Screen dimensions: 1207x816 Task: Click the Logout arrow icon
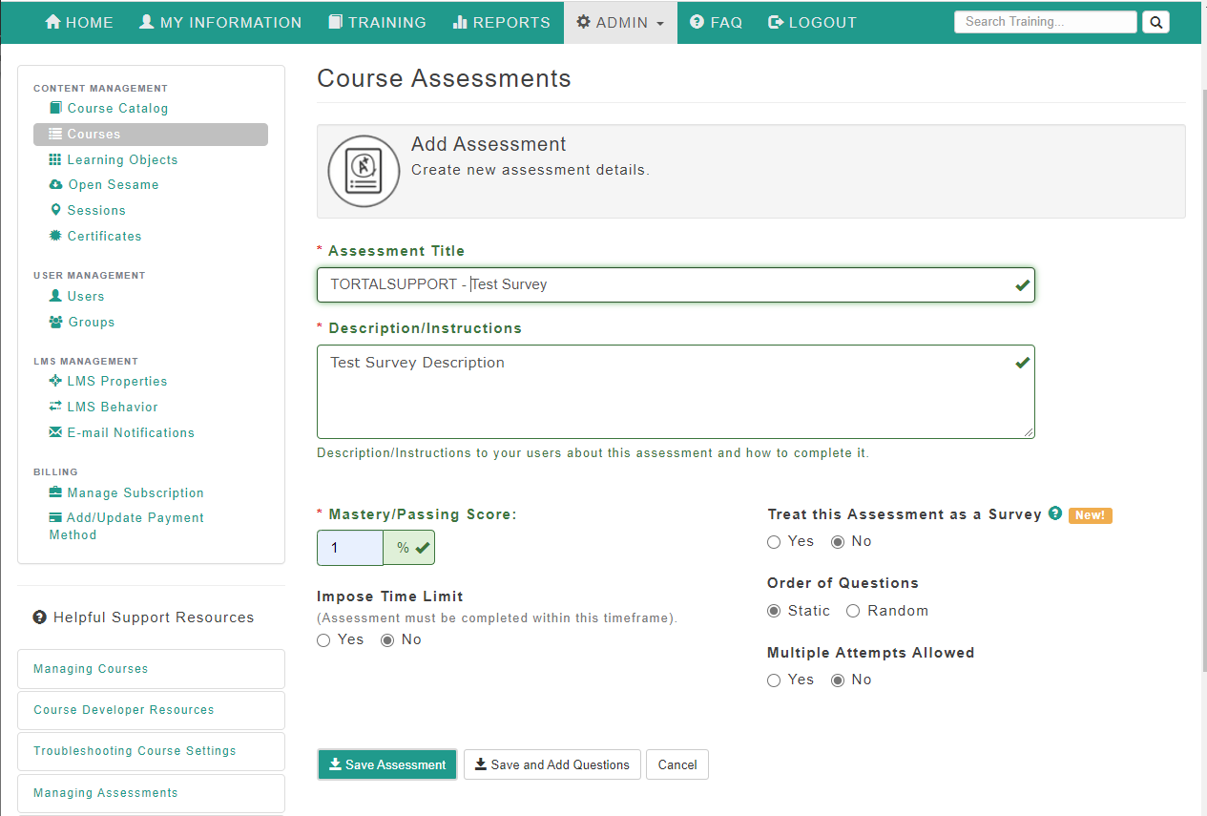pyautogui.click(x=777, y=22)
